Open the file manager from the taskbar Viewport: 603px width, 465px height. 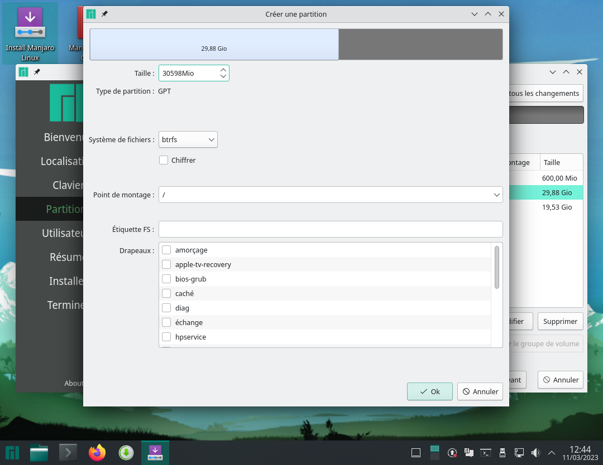tap(39, 453)
